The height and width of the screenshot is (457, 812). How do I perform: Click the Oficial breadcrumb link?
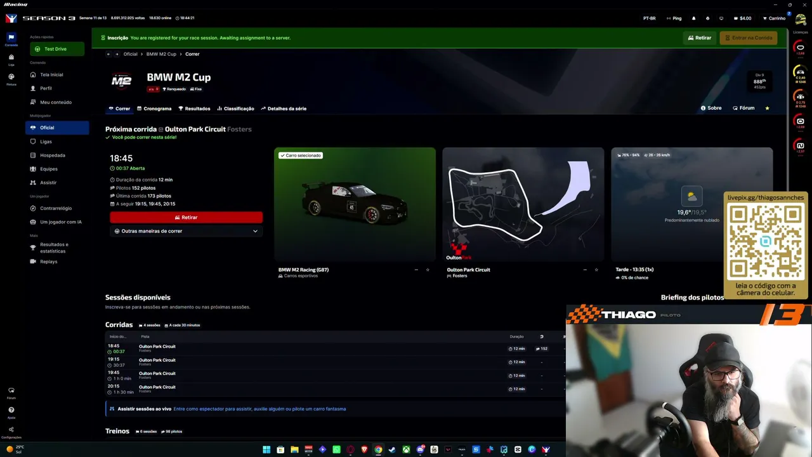pos(130,54)
